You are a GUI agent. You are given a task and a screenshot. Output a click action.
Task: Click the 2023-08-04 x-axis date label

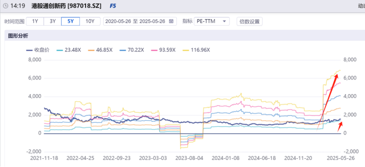(189, 158)
